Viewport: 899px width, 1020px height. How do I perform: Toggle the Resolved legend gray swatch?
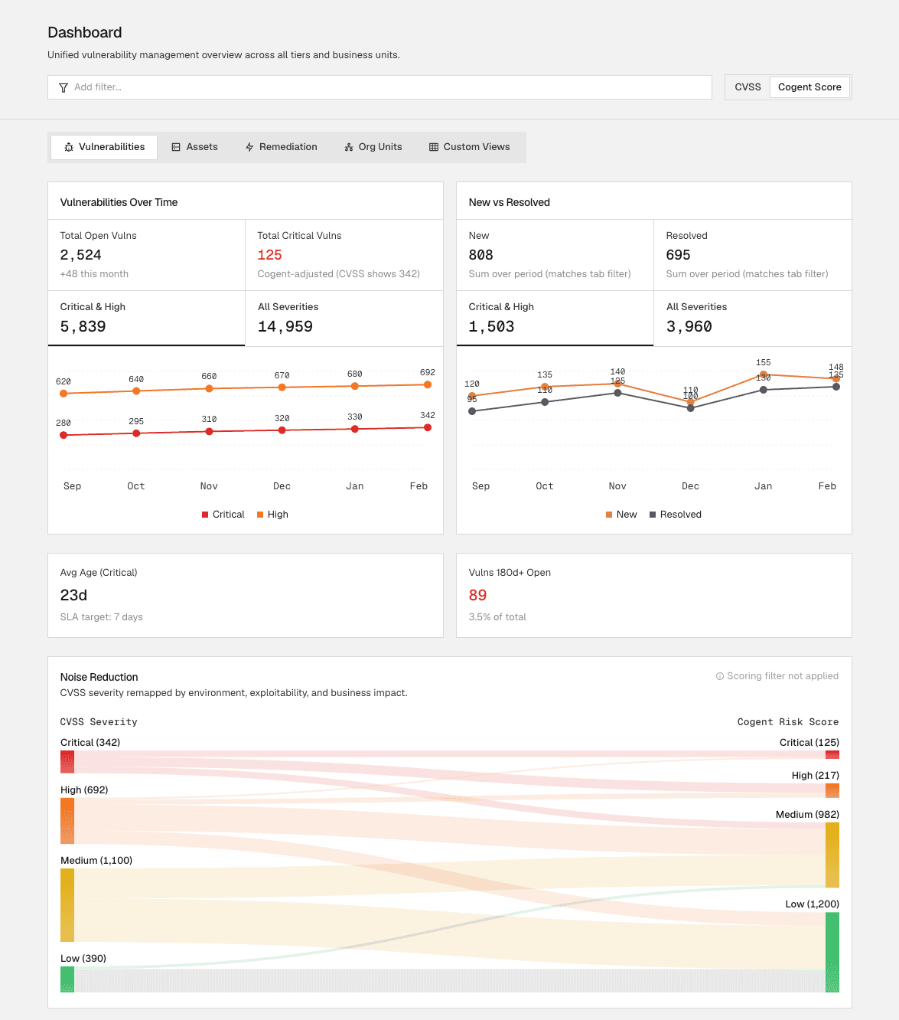(x=653, y=515)
